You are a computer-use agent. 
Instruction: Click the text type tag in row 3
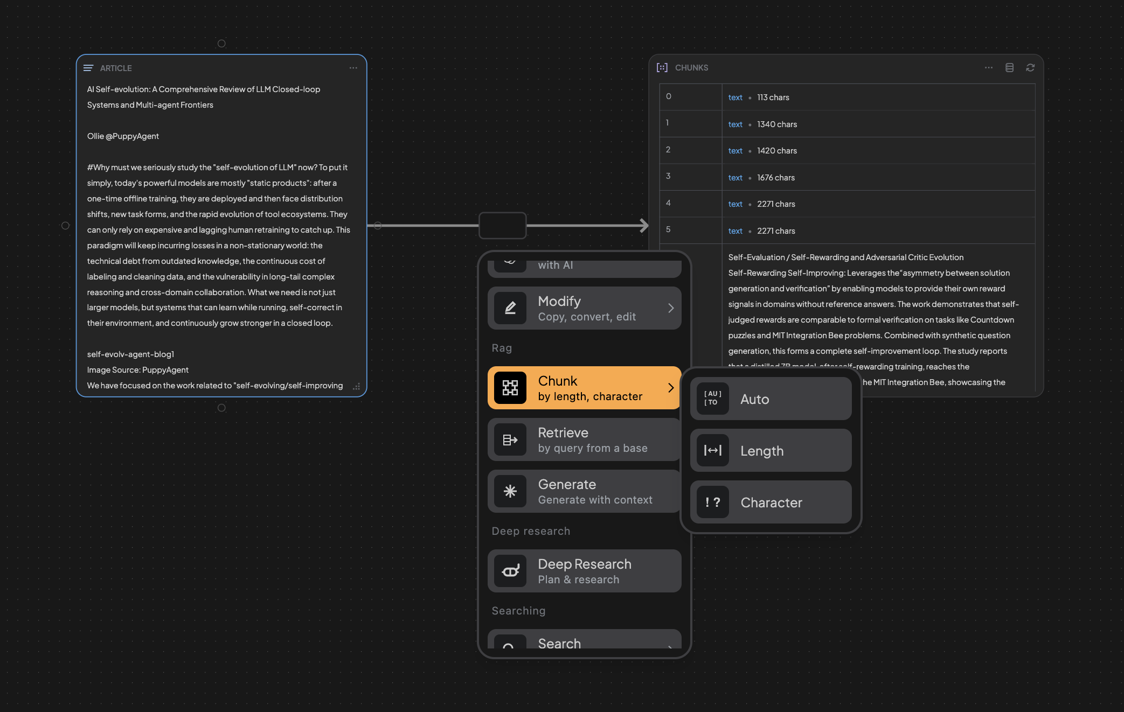(x=735, y=178)
